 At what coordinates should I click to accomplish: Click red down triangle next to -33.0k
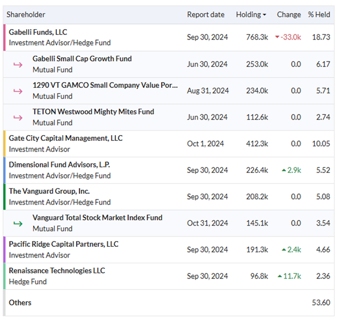277,37
